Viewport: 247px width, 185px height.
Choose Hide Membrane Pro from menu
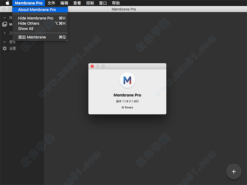point(40,18)
